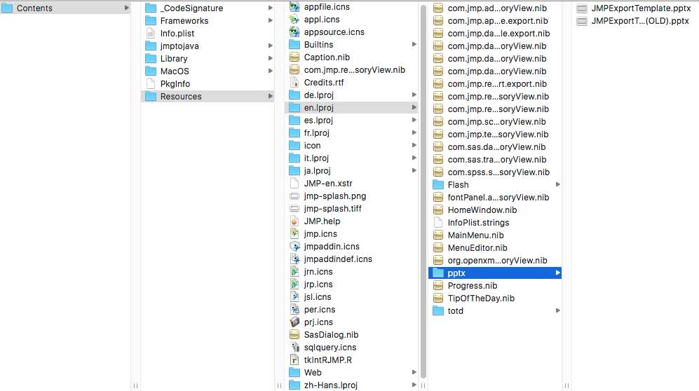Screen dimensions: 699x391
Task: Select the com.jmp.re...rt.export.nib file
Action: pyautogui.click(x=495, y=83)
